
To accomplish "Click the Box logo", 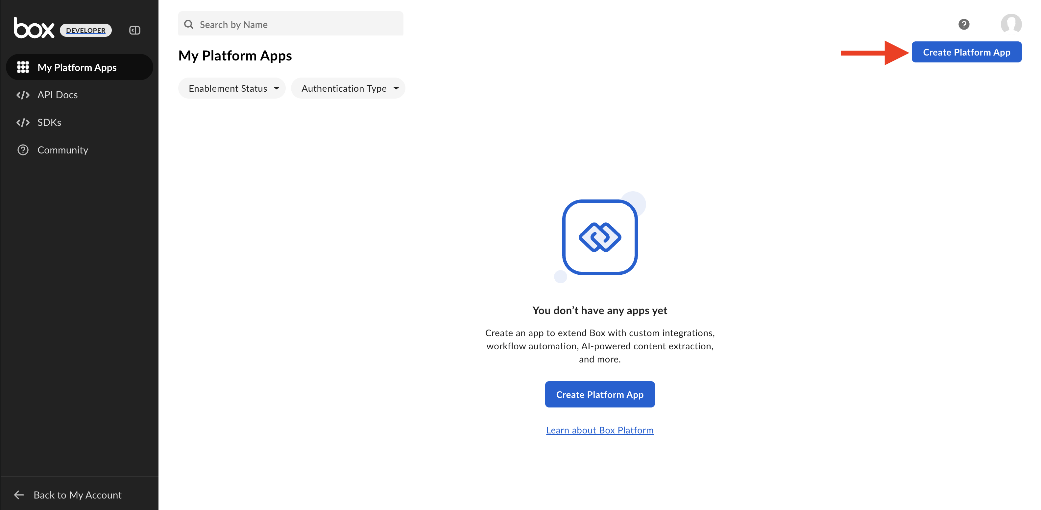I will [x=34, y=28].
